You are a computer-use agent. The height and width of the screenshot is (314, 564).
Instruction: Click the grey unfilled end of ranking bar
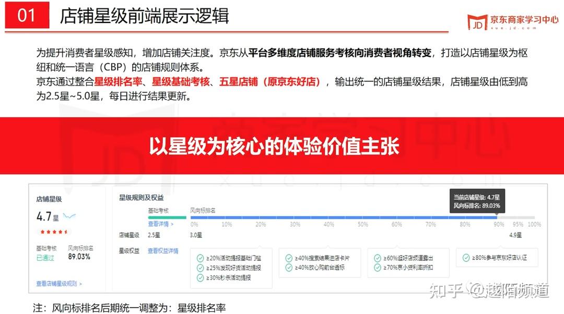516,218
